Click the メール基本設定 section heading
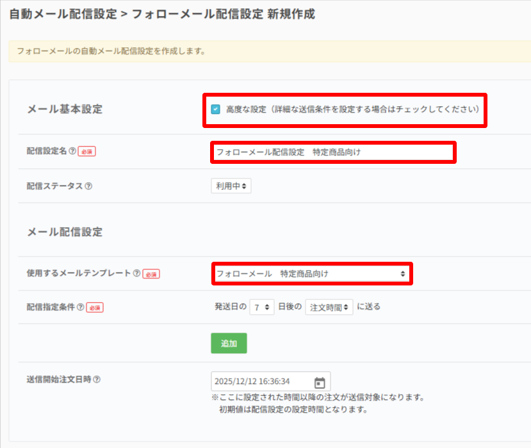Screen dimensions: 531x448 (64, 109)
